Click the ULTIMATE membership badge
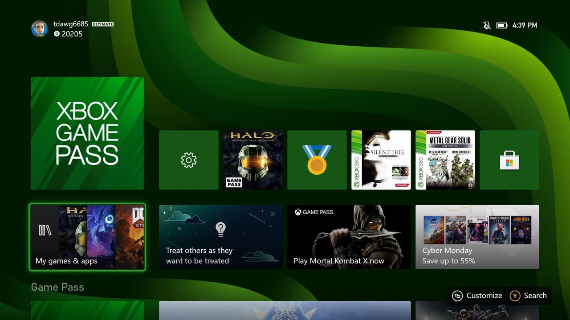570x320 pixels. click(102, 24)
